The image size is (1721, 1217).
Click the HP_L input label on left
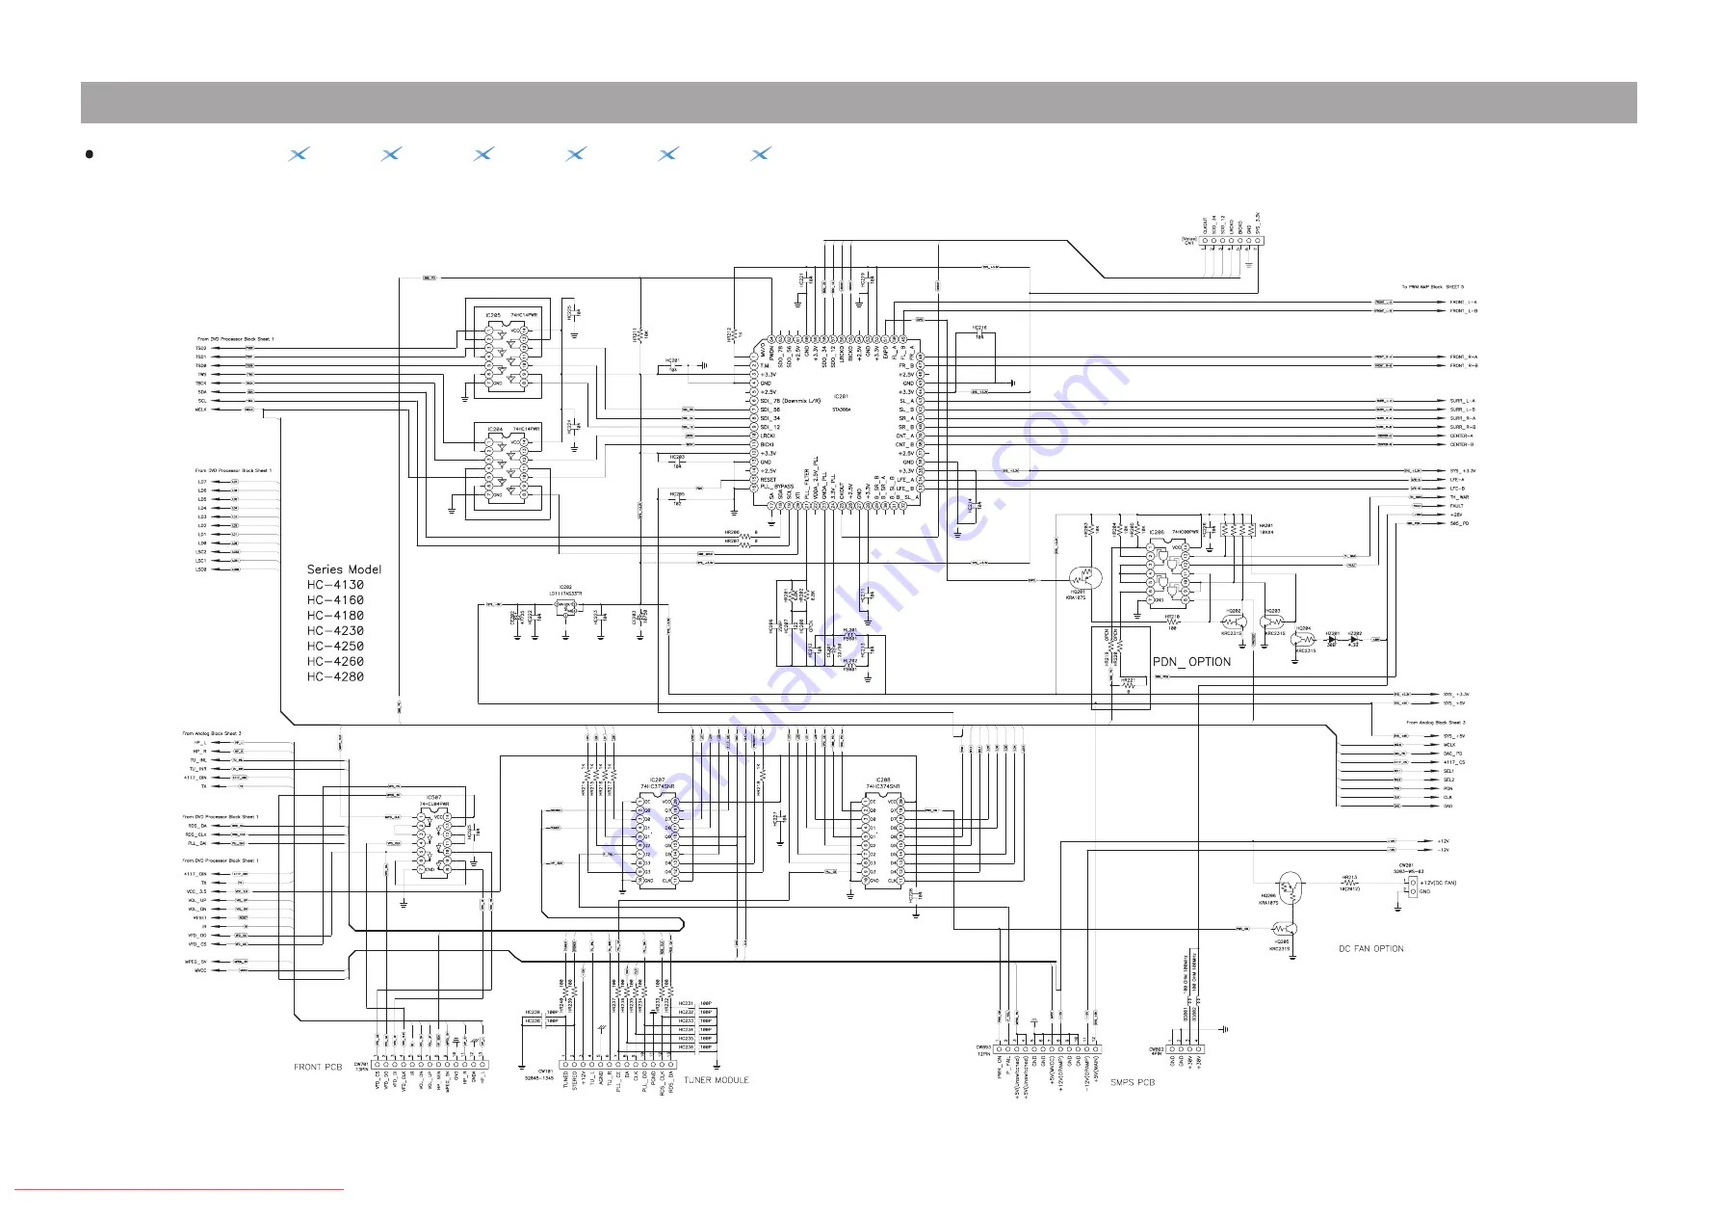tap(199, 743)
